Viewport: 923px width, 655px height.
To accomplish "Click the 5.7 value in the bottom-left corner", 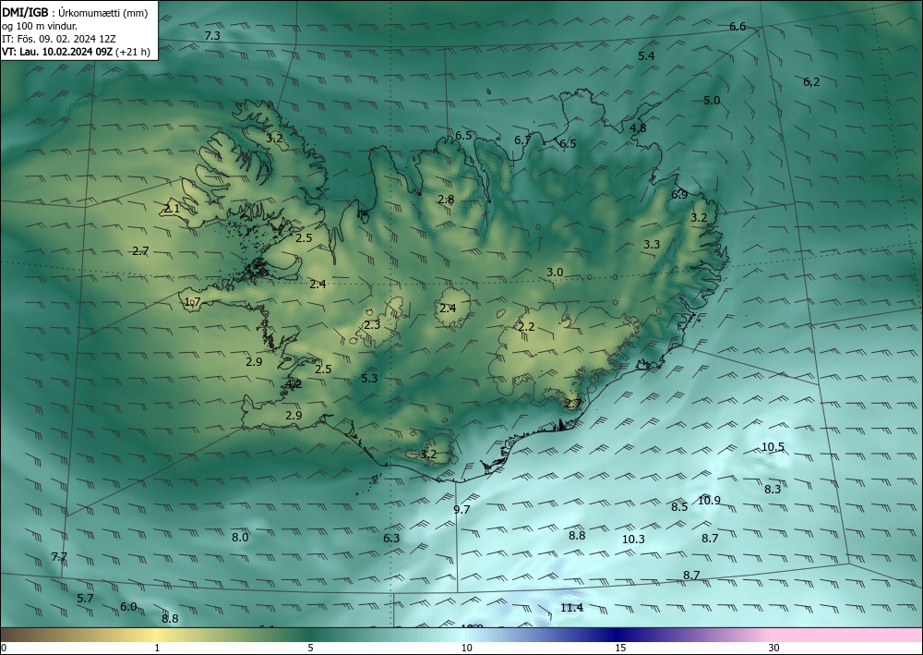I will pyautogui.click(x=85, y=598).
